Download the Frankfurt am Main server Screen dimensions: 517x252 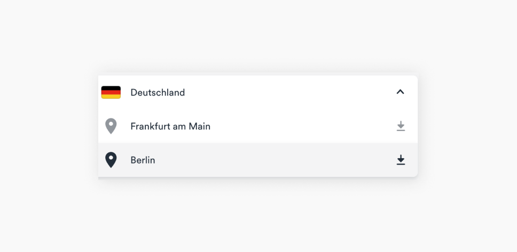point(401,126)
